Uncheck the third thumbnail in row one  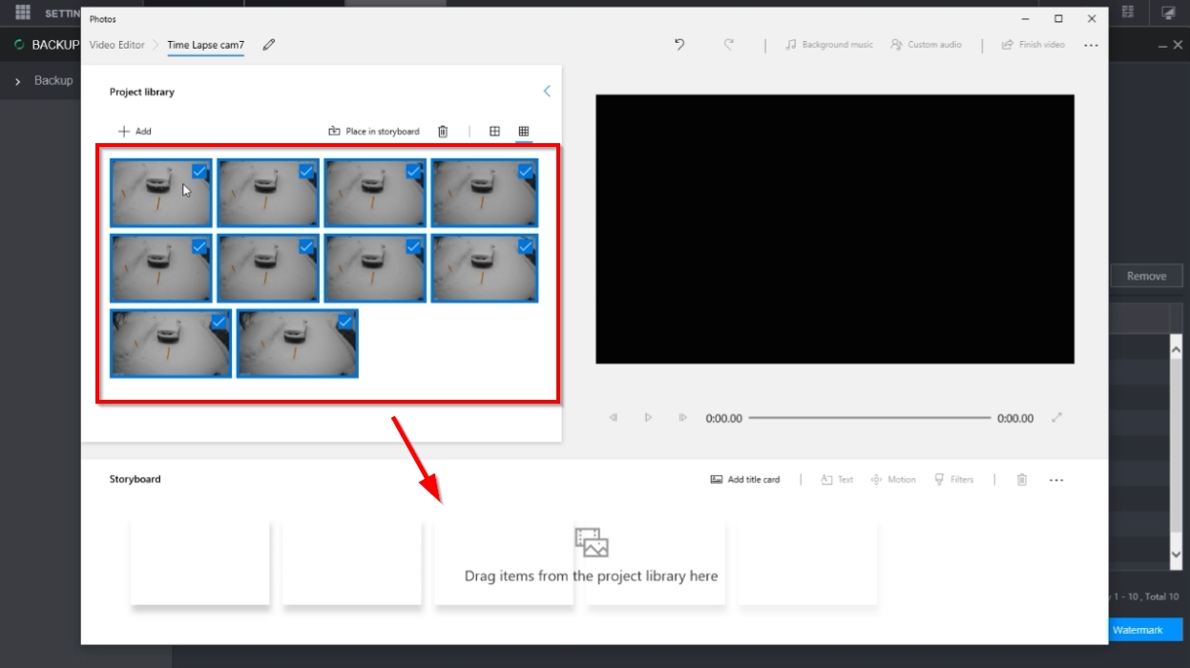pyautogui.click(x=413, y=172)
